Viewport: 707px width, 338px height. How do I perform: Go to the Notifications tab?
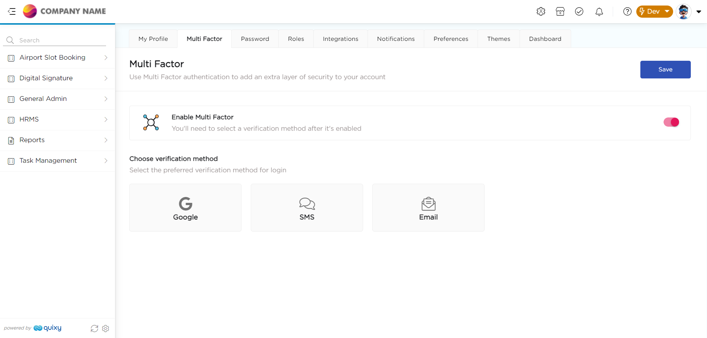coord(395,39)
